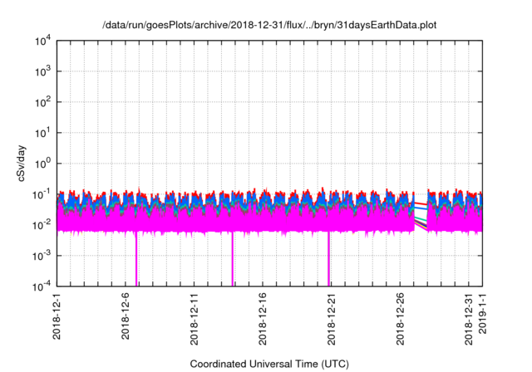The image size is (532, 372).
Task: Click the 10^-3 y-axis tick label
Action: (x=43, y=256)
